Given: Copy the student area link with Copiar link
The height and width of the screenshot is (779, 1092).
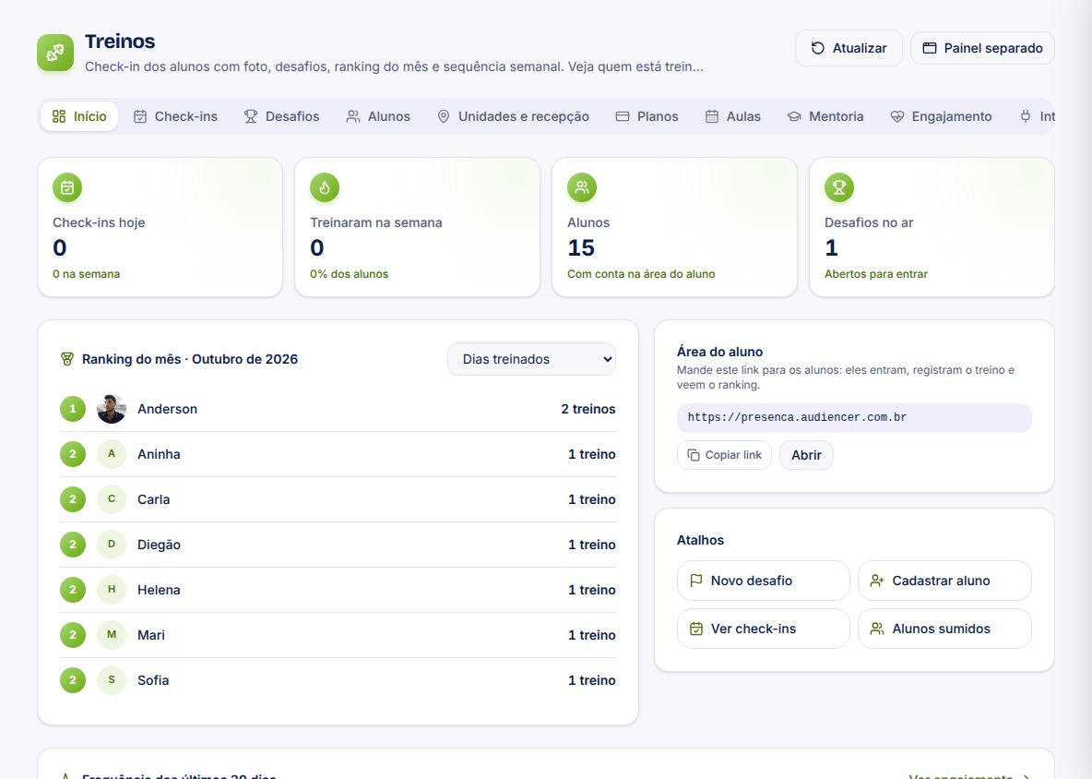Looking at the screenshot, I should (x=724, y=455).
